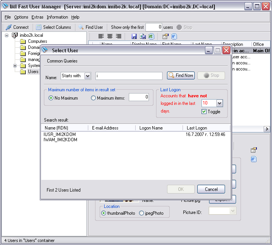Click the Find Now button
The width and height of the screenshot is (272, 245).
pos(181,75)
